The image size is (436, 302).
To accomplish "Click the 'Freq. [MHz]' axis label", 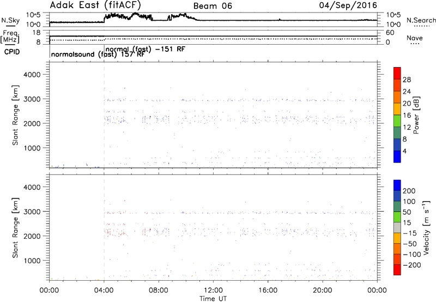I will (10, 37).
